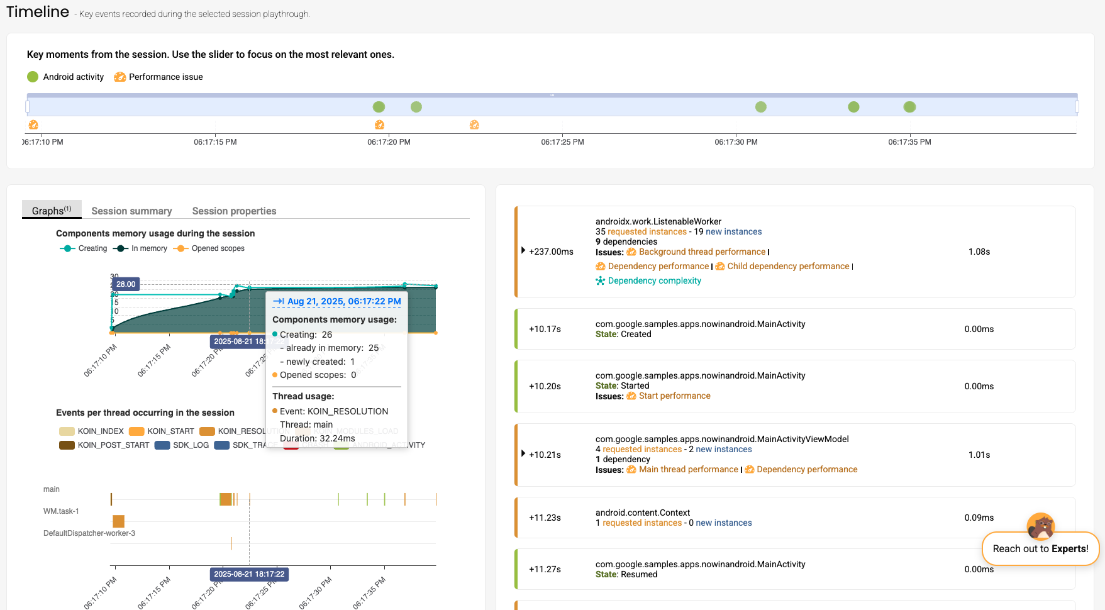Click the Main thread performance issue icon
Screen dimensions: 1105x610
[x=631, y=470]
